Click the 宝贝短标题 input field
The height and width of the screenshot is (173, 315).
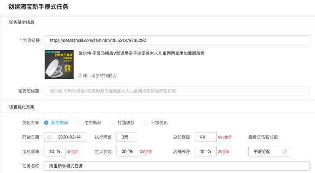(x=177, y=91)
